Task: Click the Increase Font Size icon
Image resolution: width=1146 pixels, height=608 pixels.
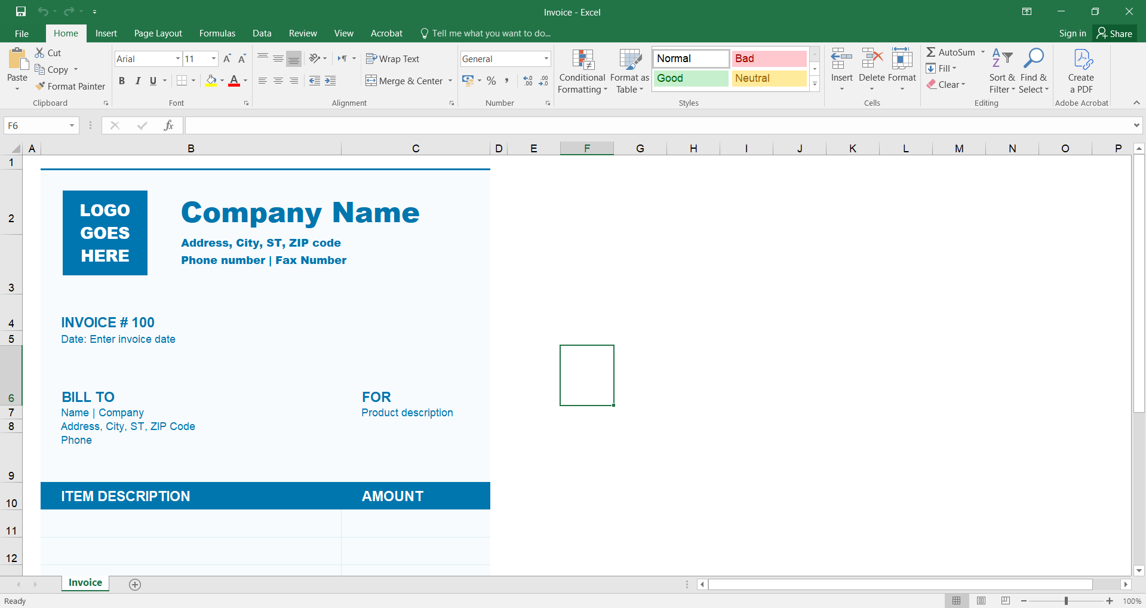Action: (x=227, y=59)
